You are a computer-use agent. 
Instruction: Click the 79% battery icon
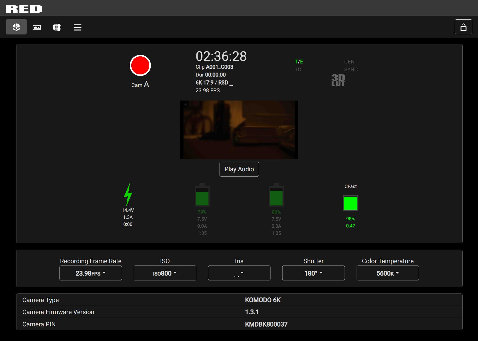202,195
